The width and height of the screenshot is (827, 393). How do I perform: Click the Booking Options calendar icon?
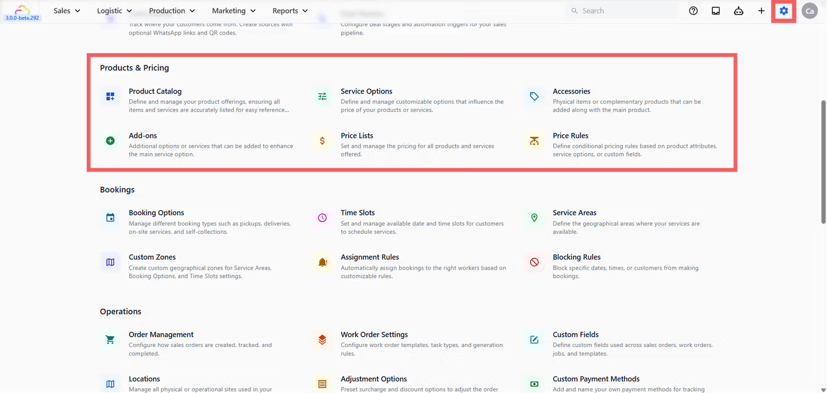coord(110,218)
